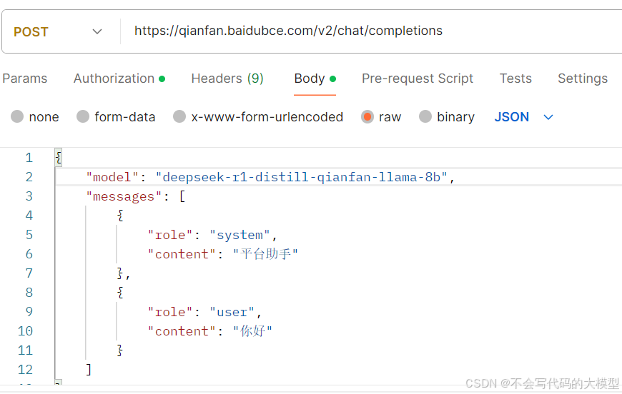The width and height of the screenshot is (622, 394).
Task: Switch to the Params tab
Action: tap(24, 79)
